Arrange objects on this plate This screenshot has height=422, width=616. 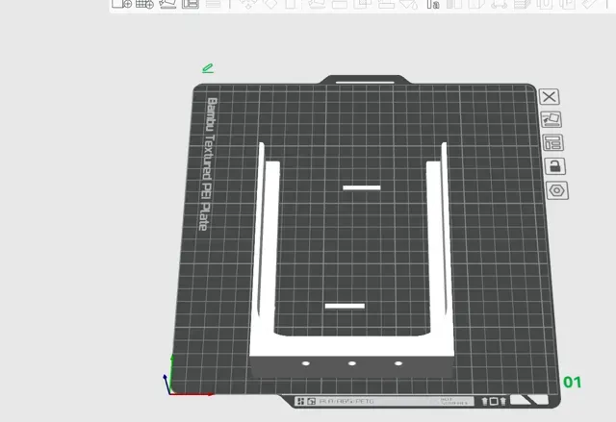tap(553, 143)
